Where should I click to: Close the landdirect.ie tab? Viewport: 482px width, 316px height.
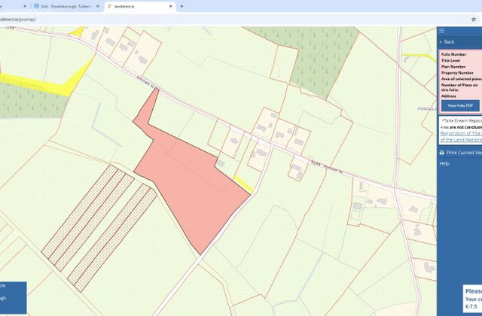coord(171,6)
